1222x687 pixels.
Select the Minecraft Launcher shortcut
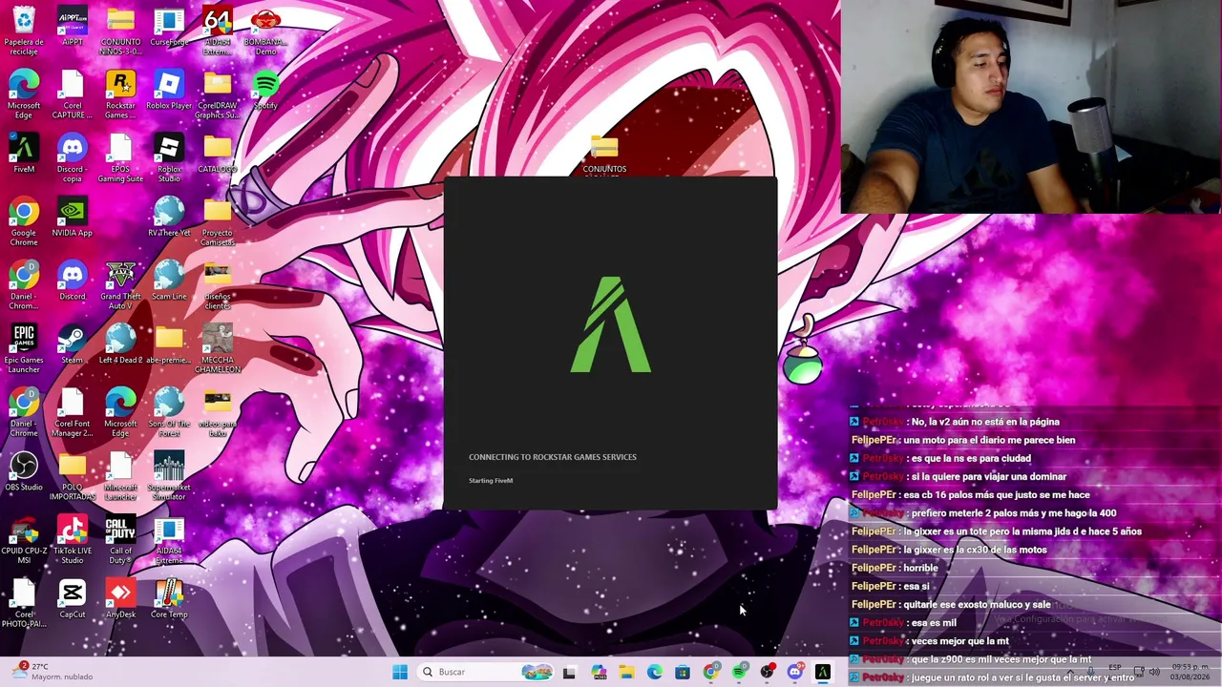[x=120, y=477]
